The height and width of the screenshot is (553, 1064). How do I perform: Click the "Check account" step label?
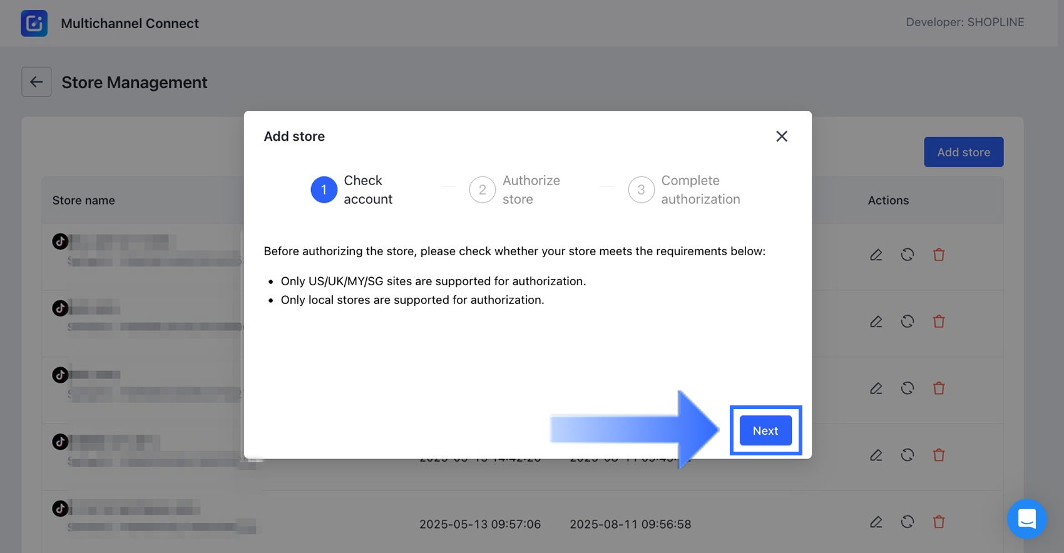[368, 190]
